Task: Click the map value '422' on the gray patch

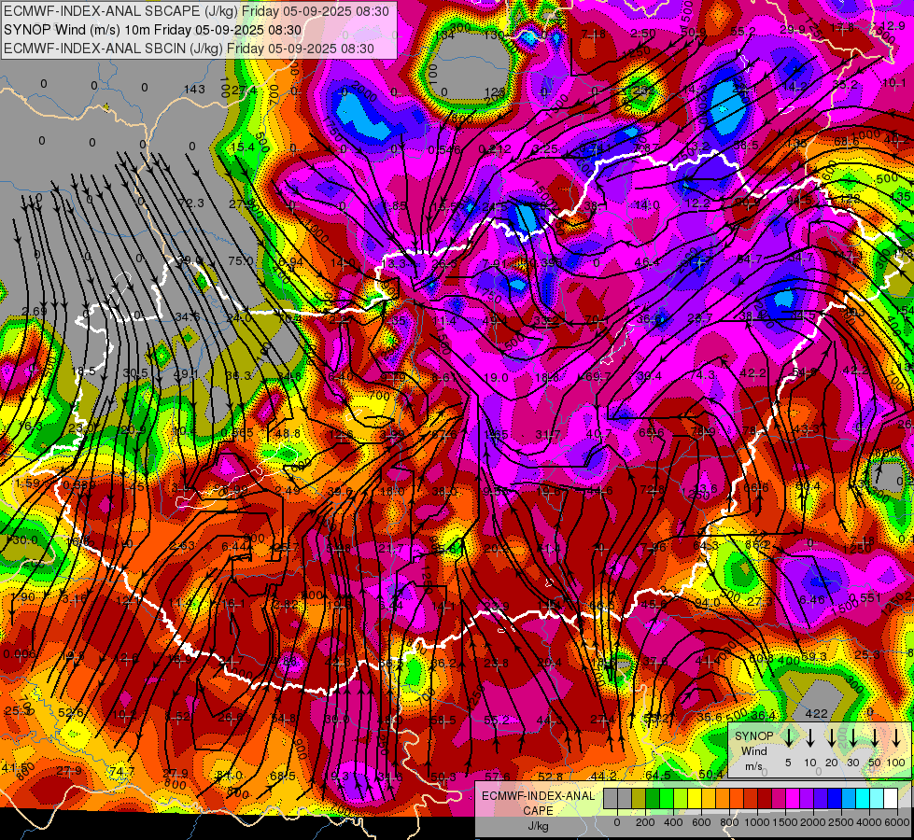Action: tap(817, 713)
